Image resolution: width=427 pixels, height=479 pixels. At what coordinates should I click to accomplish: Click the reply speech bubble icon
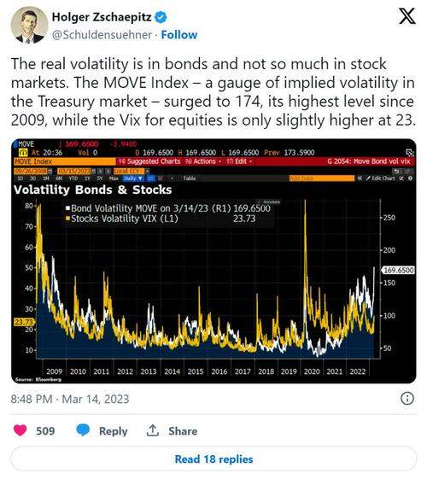click(x=83, y=430)
